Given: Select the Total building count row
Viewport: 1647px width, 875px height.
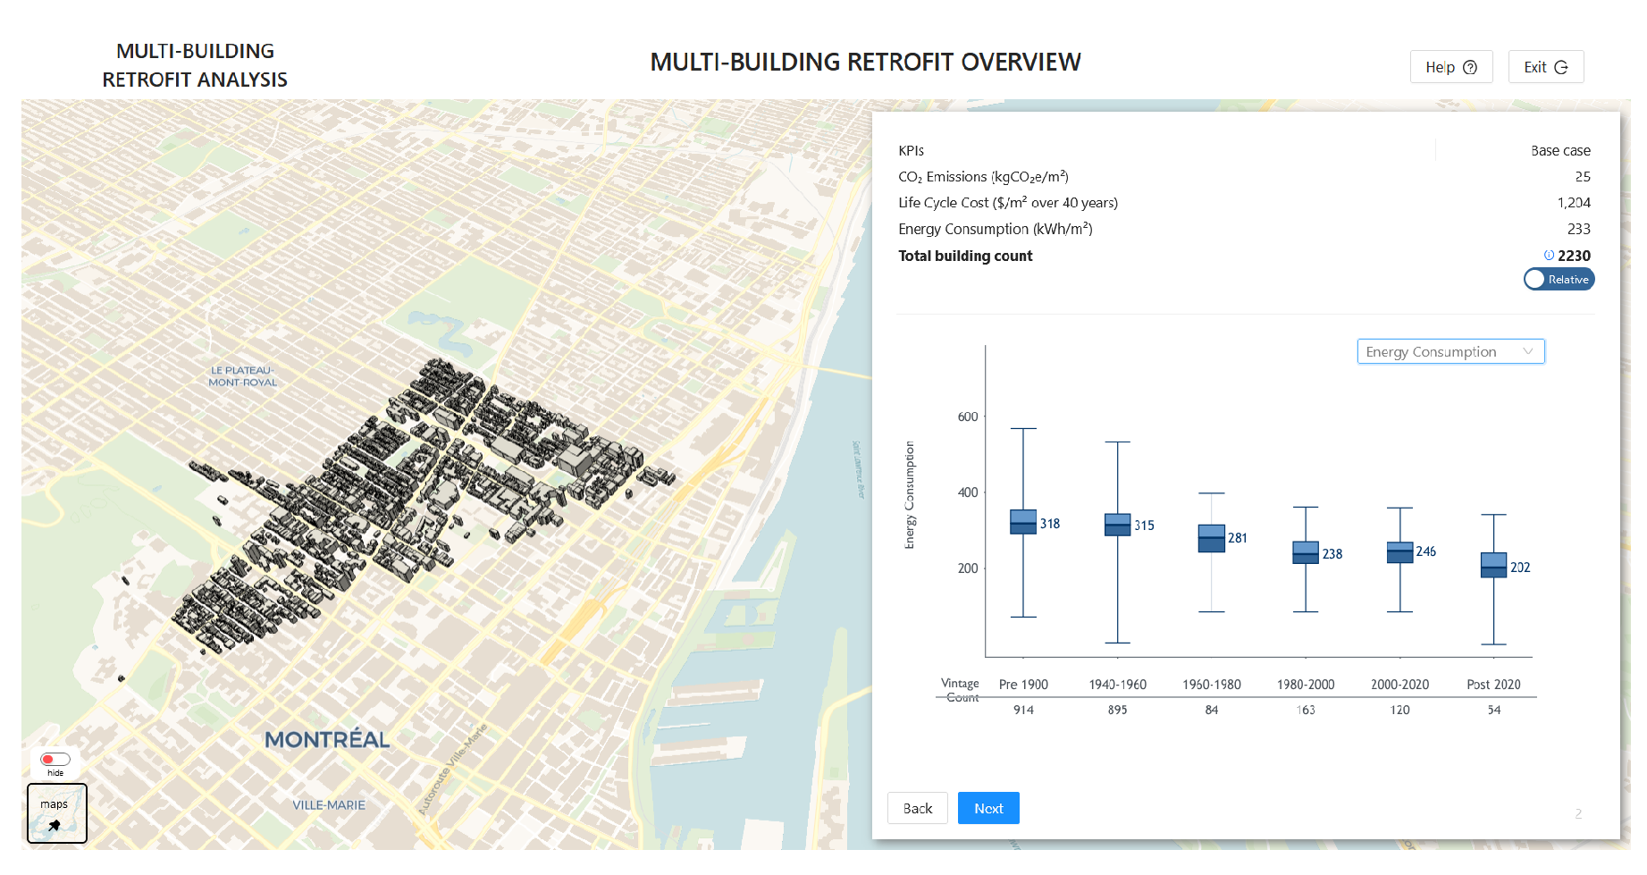Looking at the screenshot, I should (965, 257).
